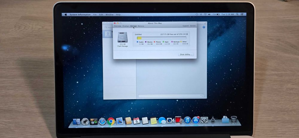Switch to the Overview tab
This screenshot has width=299, height=138.
pyautogui.click(x=118, y=26)
